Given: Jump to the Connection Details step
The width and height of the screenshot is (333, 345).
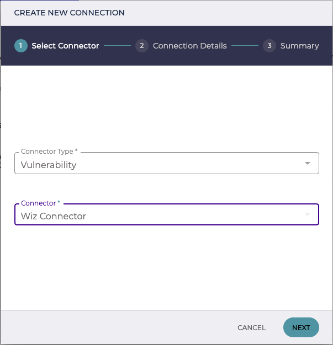Looking at the screenshot, I should pyautogui.click(x=189, y=46).
